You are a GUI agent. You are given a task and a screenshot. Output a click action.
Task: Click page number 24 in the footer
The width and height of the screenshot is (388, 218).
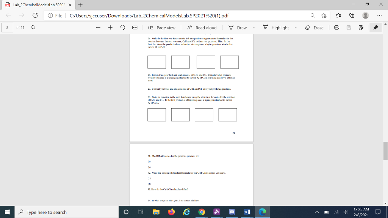click(234, 133)
